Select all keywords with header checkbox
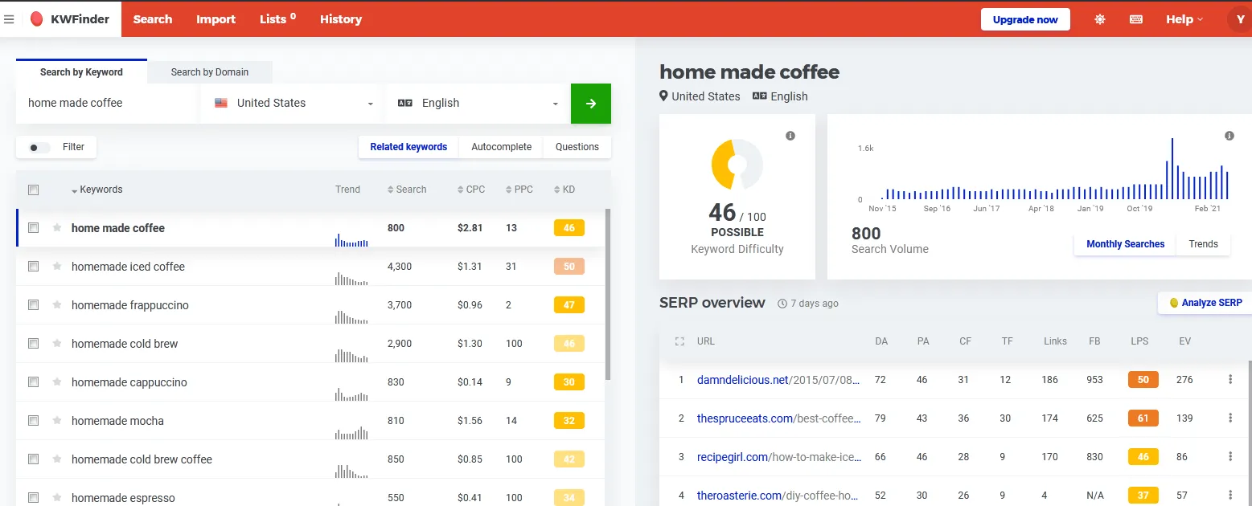 pyautogui.click(x=34, y=190)
